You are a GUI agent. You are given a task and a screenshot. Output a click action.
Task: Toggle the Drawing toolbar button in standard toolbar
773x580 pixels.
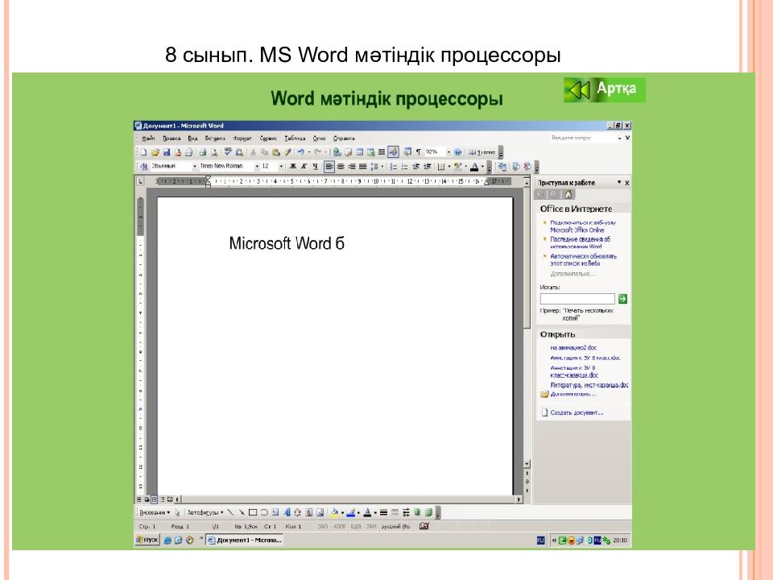[393, 152]
